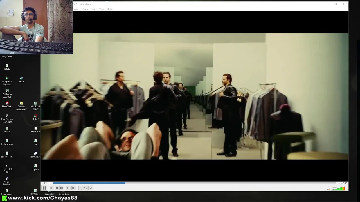The image size is (360, 202).
Task: Select the leblanc-re... file icon
Action: [x=7, y=142]
